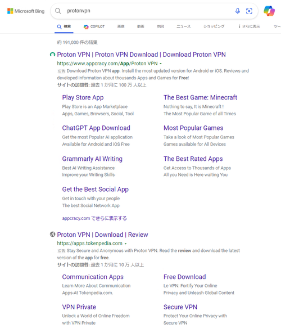Open the Copilot colorful logo at top right

(x=269, y=11)
